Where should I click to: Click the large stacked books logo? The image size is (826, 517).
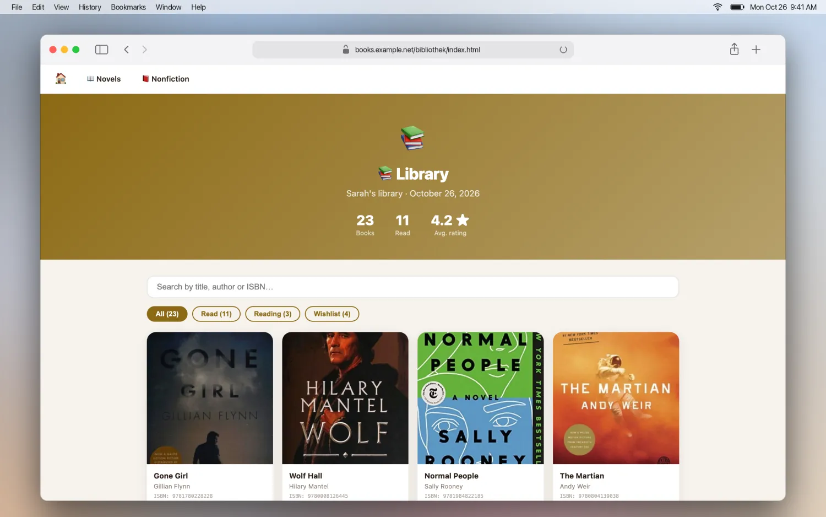tap(412, 138)
